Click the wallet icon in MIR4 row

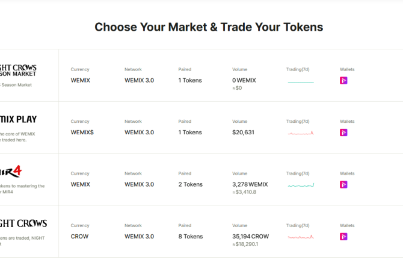[343, 184]
